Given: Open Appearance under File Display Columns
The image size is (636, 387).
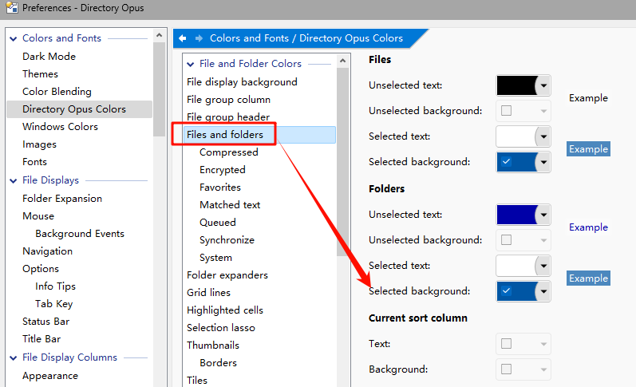Looking at the screenshot, I should tap(50, 376).
